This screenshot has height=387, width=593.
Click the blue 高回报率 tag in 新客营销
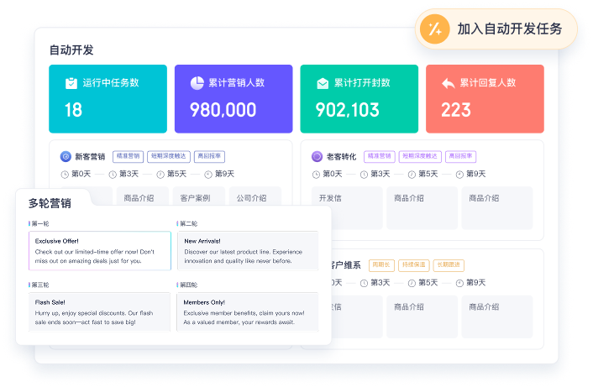coord(209,156)
